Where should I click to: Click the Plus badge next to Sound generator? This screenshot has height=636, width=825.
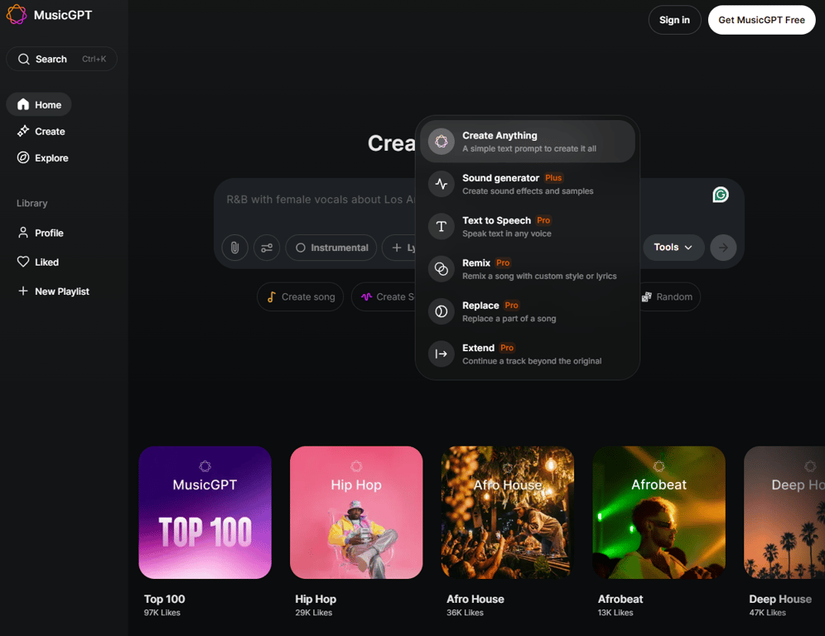pos(553,178)
